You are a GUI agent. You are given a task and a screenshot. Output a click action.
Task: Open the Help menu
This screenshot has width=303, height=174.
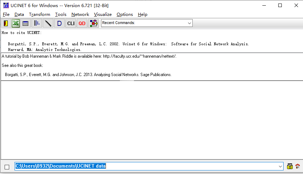pyautogui.click(x=142, y=14)
